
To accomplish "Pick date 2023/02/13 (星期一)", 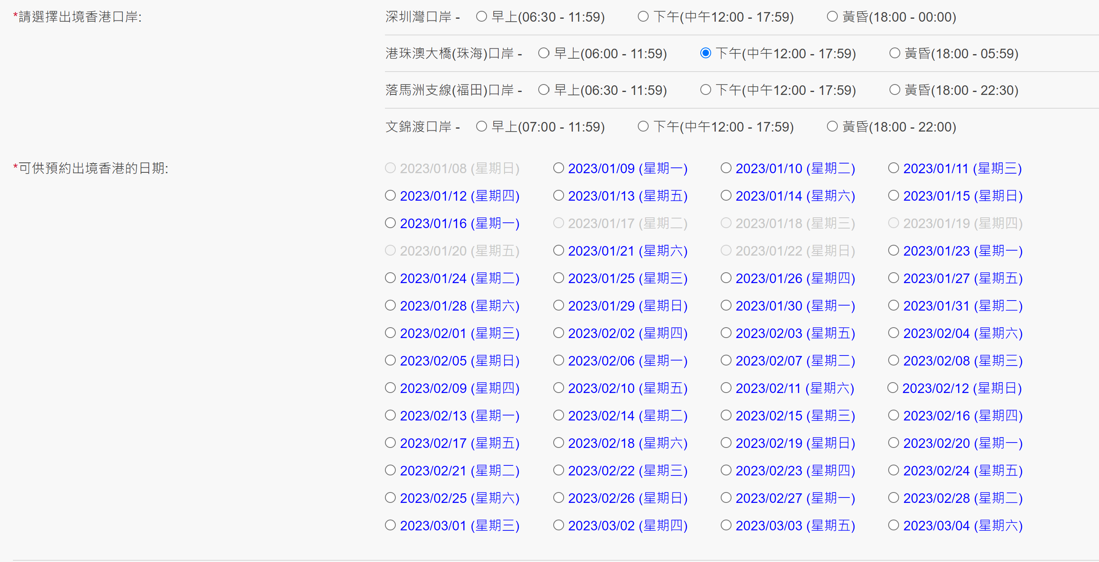I will coord(390,415).
